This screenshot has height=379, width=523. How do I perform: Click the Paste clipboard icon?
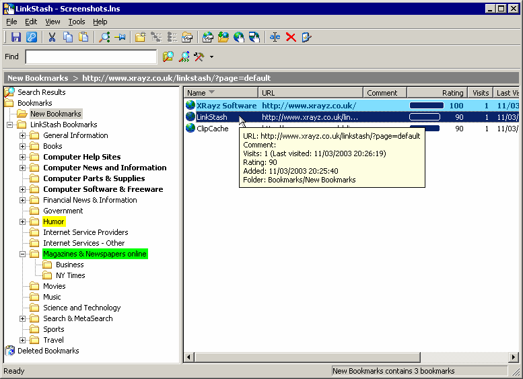(x=83, y=37)
